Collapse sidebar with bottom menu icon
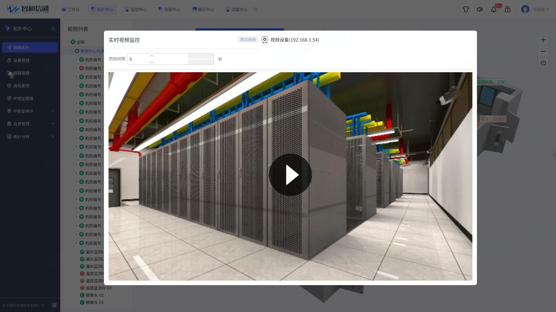Viewport: 556px width, 312px height. (54, 305)
